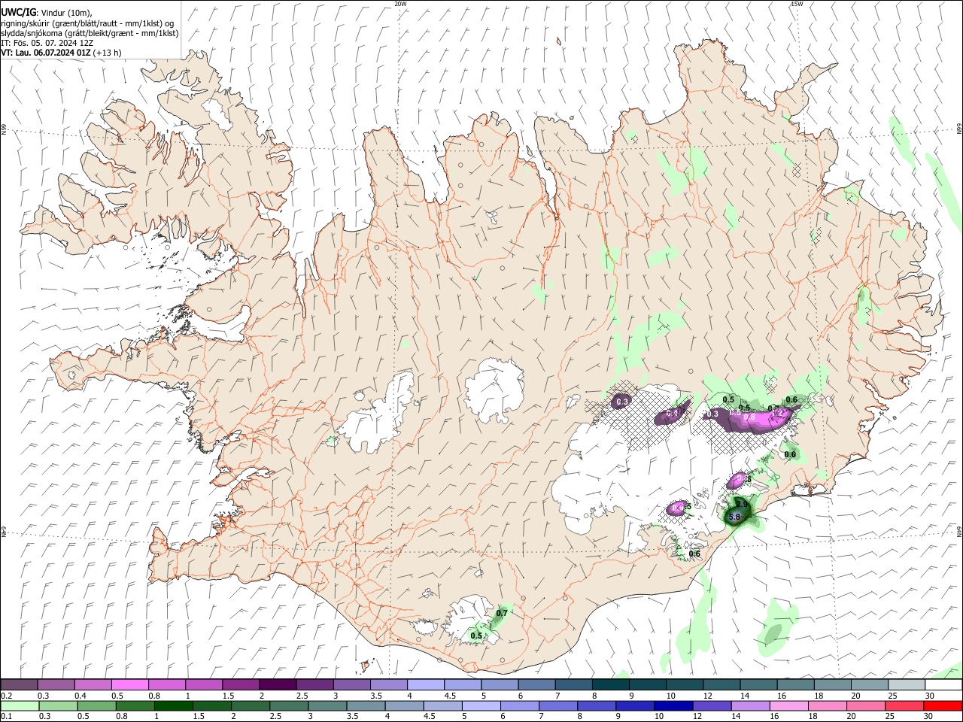Choose the deep blue 10 rain legend swatch

click(675, 705)
